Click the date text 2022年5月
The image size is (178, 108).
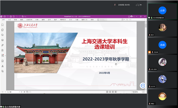pos(104,73)
